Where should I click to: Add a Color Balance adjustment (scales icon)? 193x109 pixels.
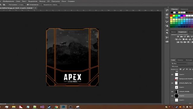tap(180, 39)
